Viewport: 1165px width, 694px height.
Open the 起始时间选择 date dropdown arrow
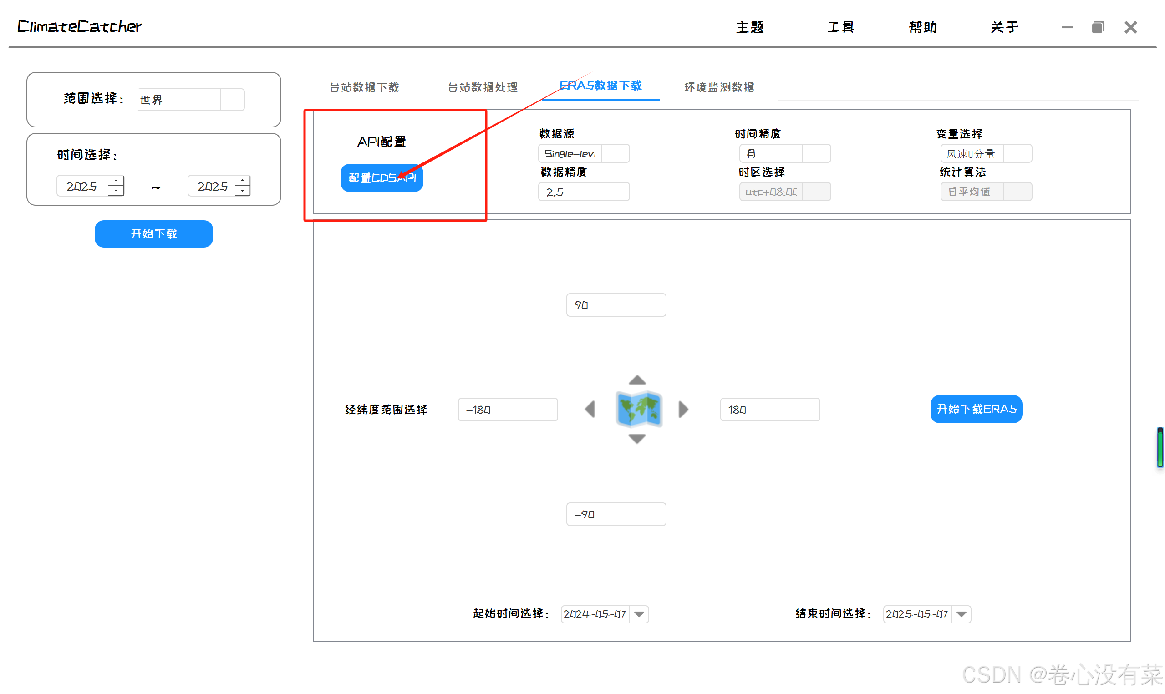click(639, 614)
